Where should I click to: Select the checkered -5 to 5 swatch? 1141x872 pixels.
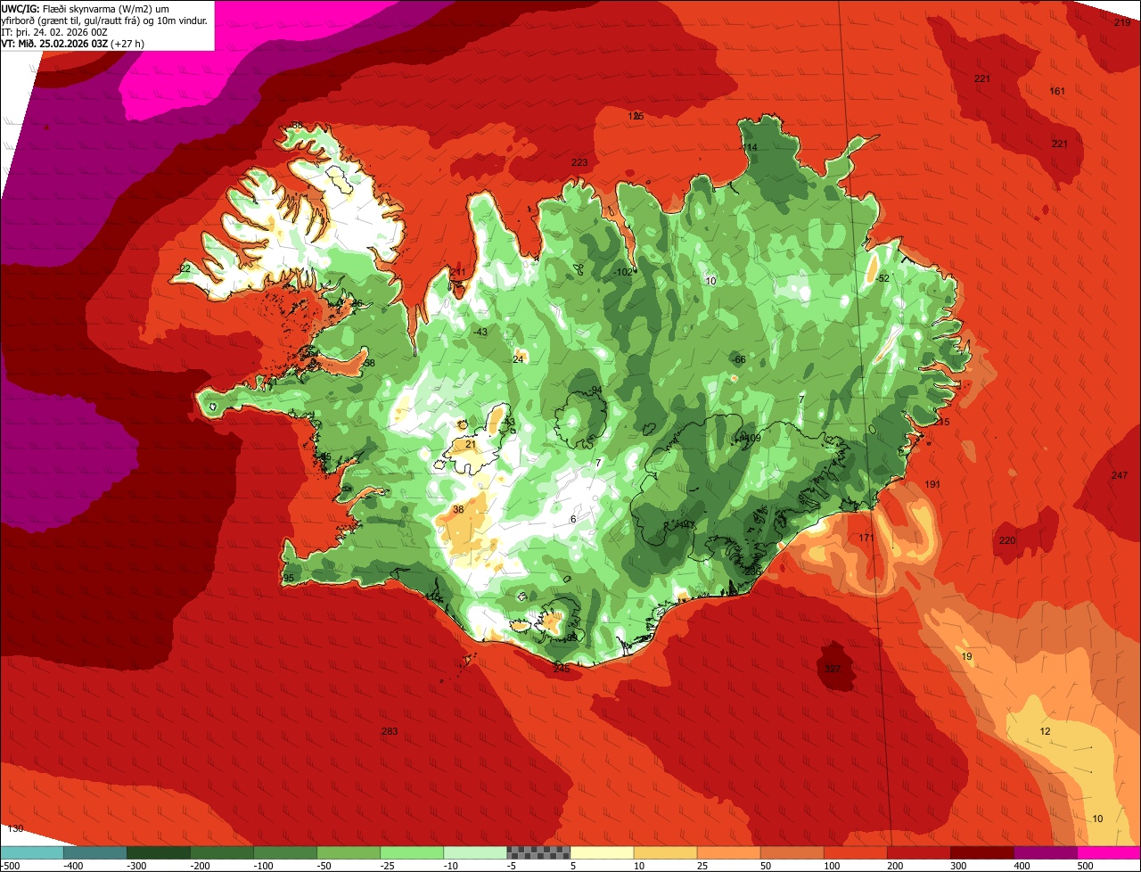click(538, 851)
